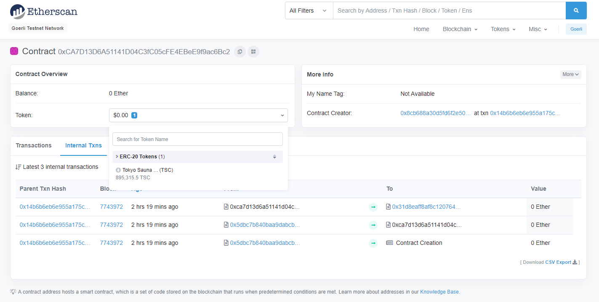Click the green arrow in the second row
This screenshot has height=302, width=599.
pos(373,225)
